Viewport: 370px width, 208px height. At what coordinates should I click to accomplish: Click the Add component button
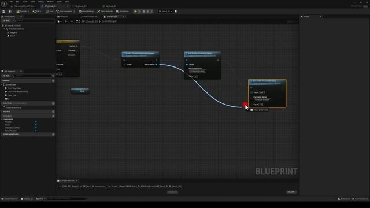click(x=6, y=21)
